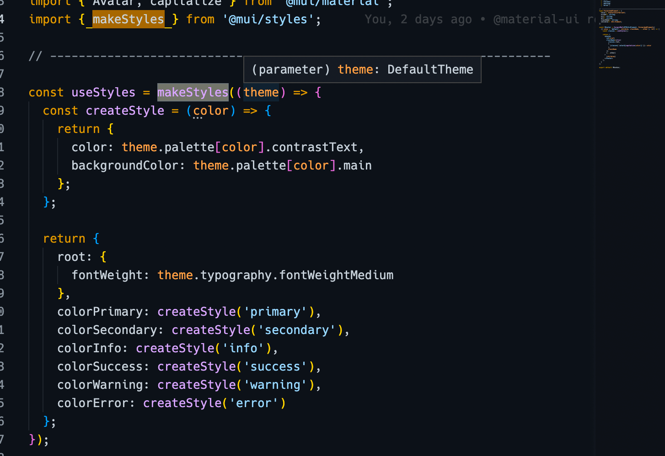
Task: Click the colorPrimary key
Action: pos(100,312)
